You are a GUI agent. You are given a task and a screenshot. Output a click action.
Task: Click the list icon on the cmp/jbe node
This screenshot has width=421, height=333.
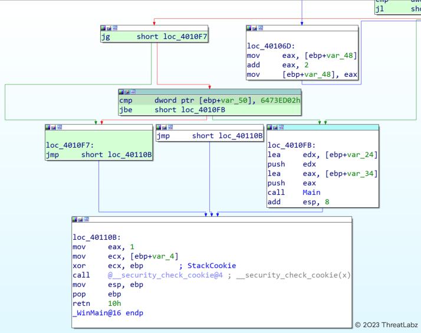tap(133, 92)
